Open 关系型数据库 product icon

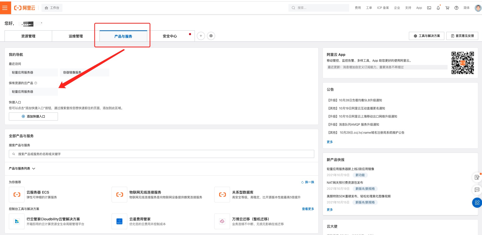(x=222, y=195)
